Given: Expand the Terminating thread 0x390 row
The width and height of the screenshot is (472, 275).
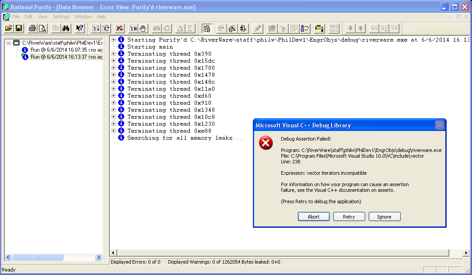Looking at the screenshot, I should [x=113, y=53].
